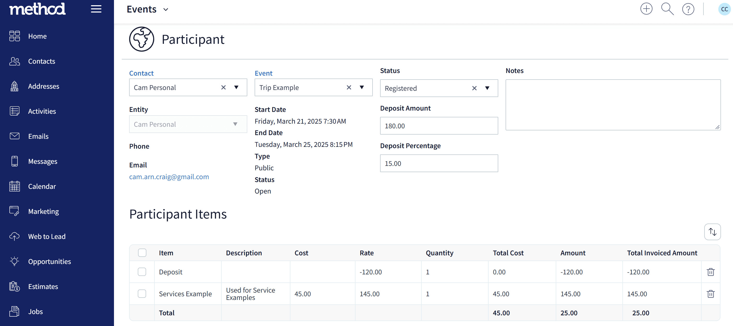Check the Services Example row checkbox
The image size is (733, 326).
click(x=142, y=294)
